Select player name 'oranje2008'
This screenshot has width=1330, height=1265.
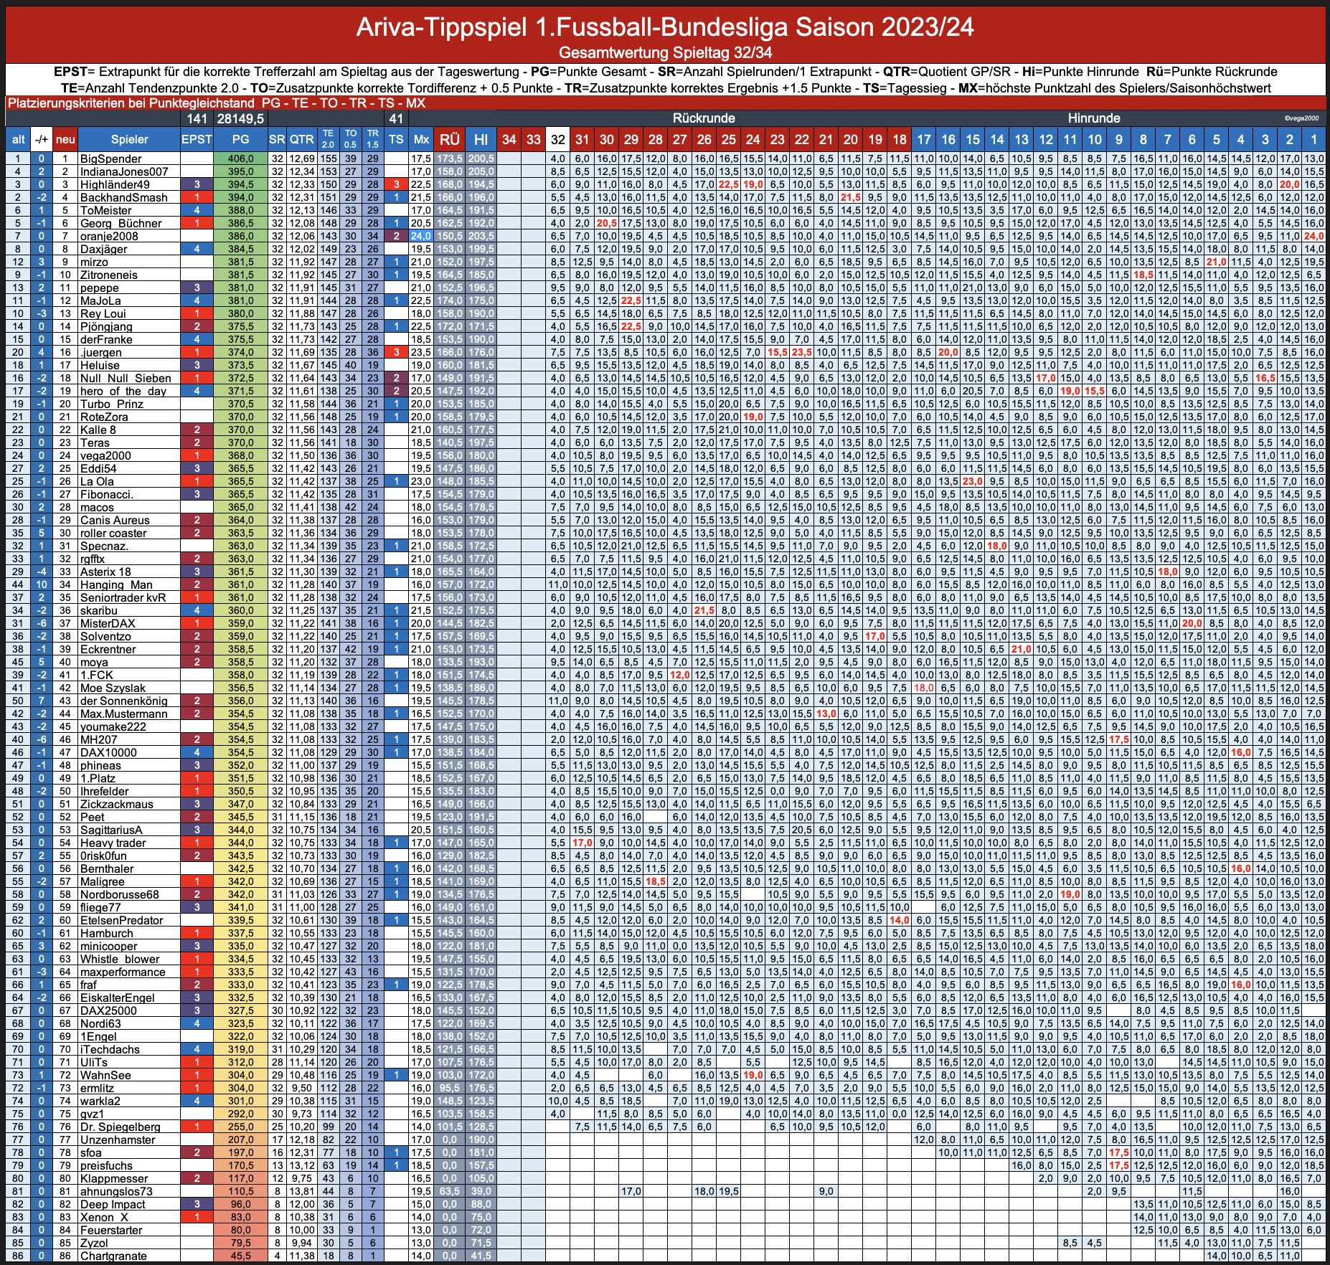(109, 236)
